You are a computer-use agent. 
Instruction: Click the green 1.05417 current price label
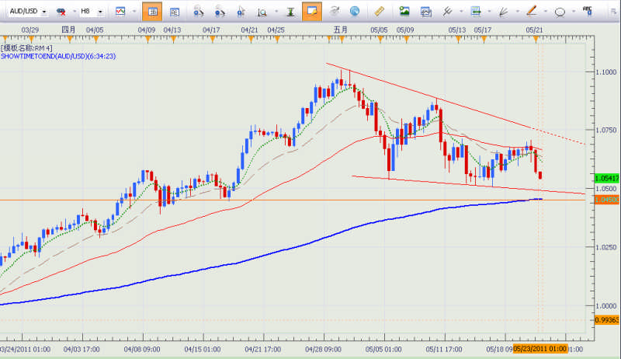tap(607, 178)
